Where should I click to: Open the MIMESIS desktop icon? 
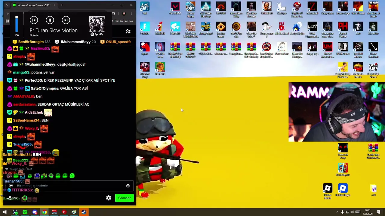(160, 28)
